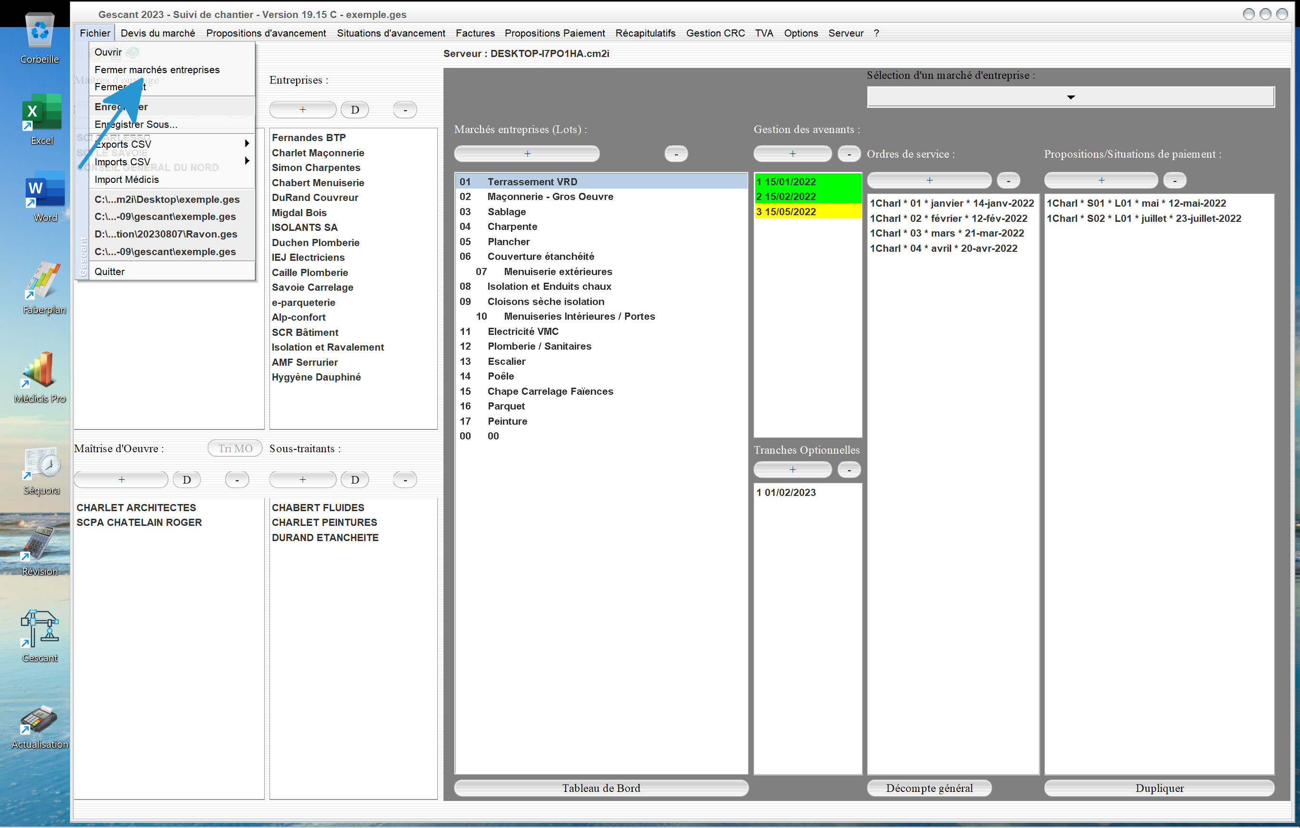Open the Révision calculator desktop shortcut
Screen dimensions: 1300x828
pyautogui.click(x=39, y=551)
